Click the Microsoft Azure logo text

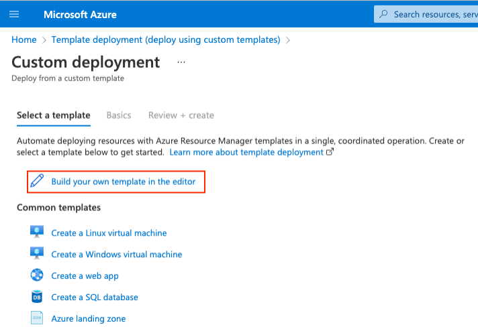tap(80, 15)
